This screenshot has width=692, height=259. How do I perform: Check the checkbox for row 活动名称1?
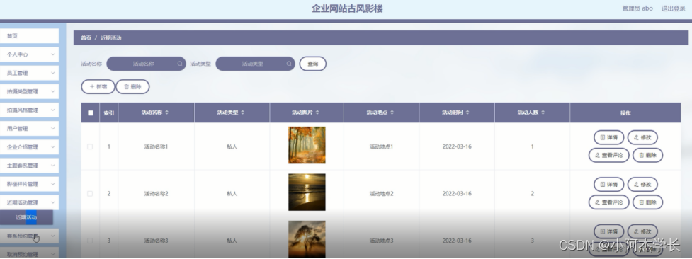(x=90, y=146)
